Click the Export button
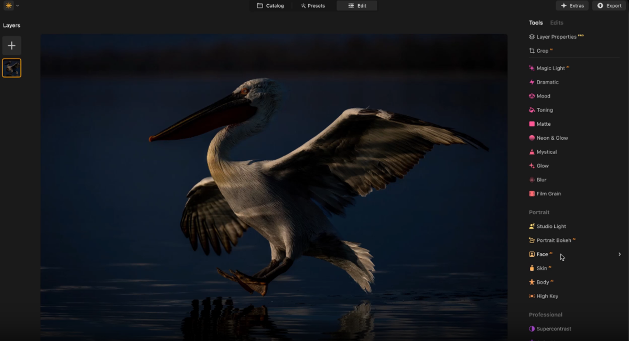The image size is (629, 341). 609,6
